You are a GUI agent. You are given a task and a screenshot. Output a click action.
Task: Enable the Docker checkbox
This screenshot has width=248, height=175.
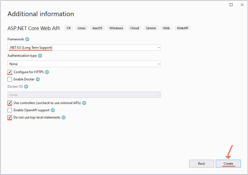coord(10,79)
